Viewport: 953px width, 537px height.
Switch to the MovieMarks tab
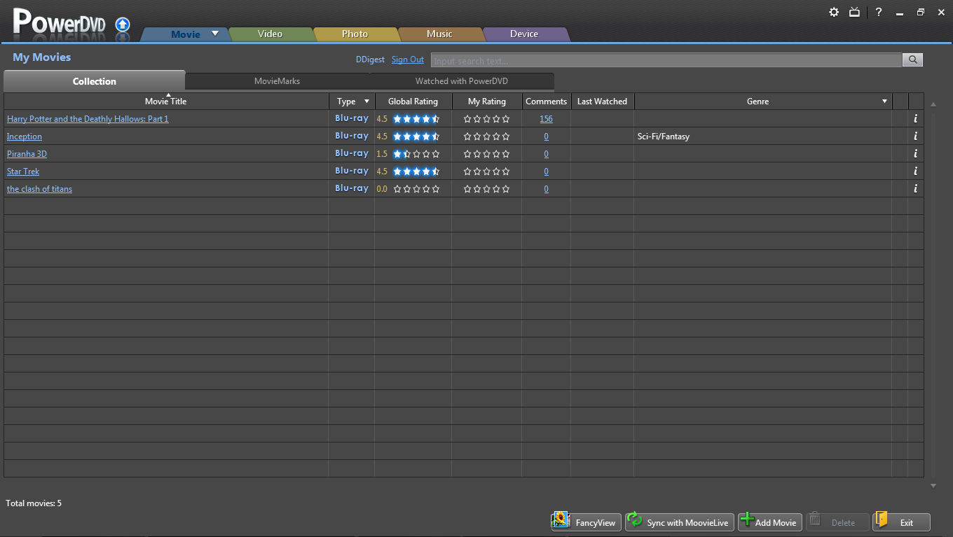tap(277, 81)
